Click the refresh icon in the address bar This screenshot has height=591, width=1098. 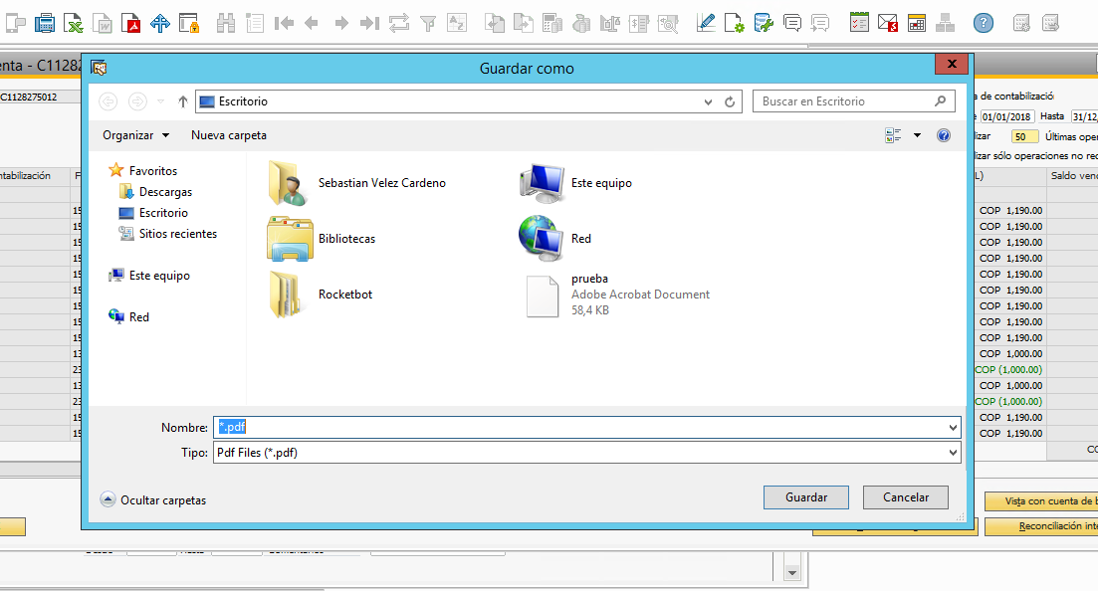click(x=730, y=101)
